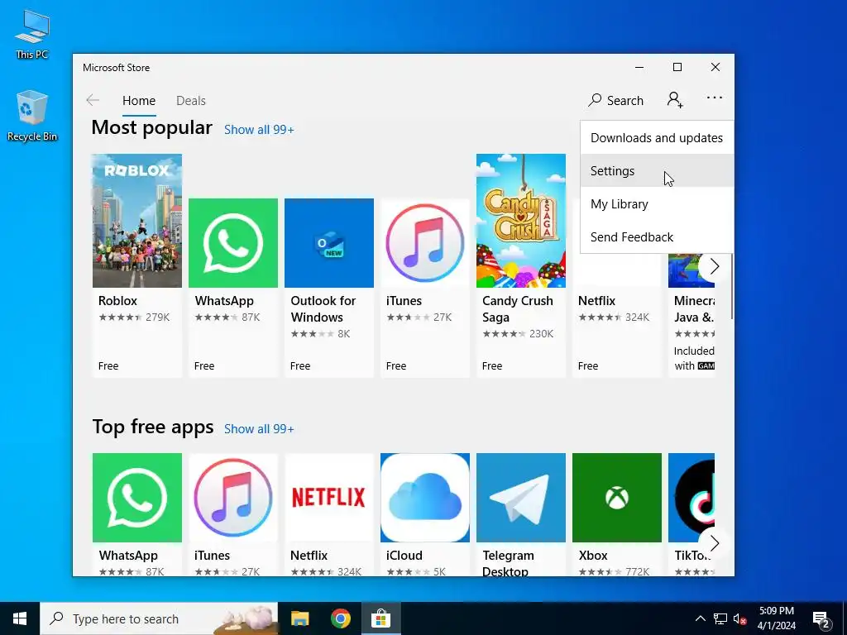Click the taskbar search box
847x635 pixels.
[159, 618]
